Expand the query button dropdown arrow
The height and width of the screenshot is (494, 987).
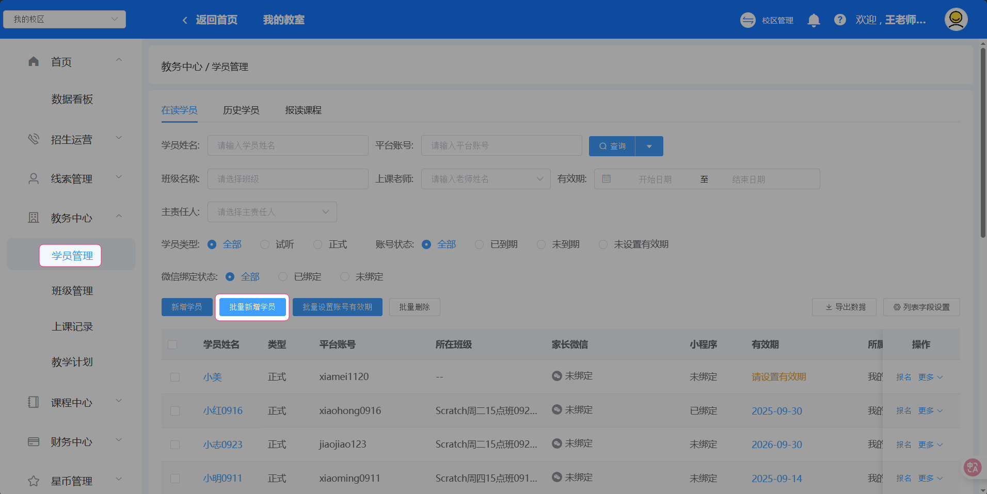pyautogui.click(x=649, y=146)
